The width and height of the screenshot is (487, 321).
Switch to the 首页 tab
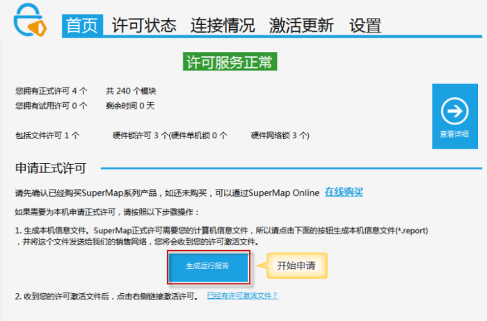point(84,26)
